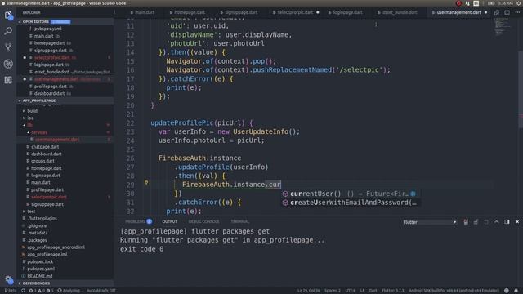This screenshot has width=523, height=294.
Task: Open the Search view in activity bar
Action: [8, 31]
